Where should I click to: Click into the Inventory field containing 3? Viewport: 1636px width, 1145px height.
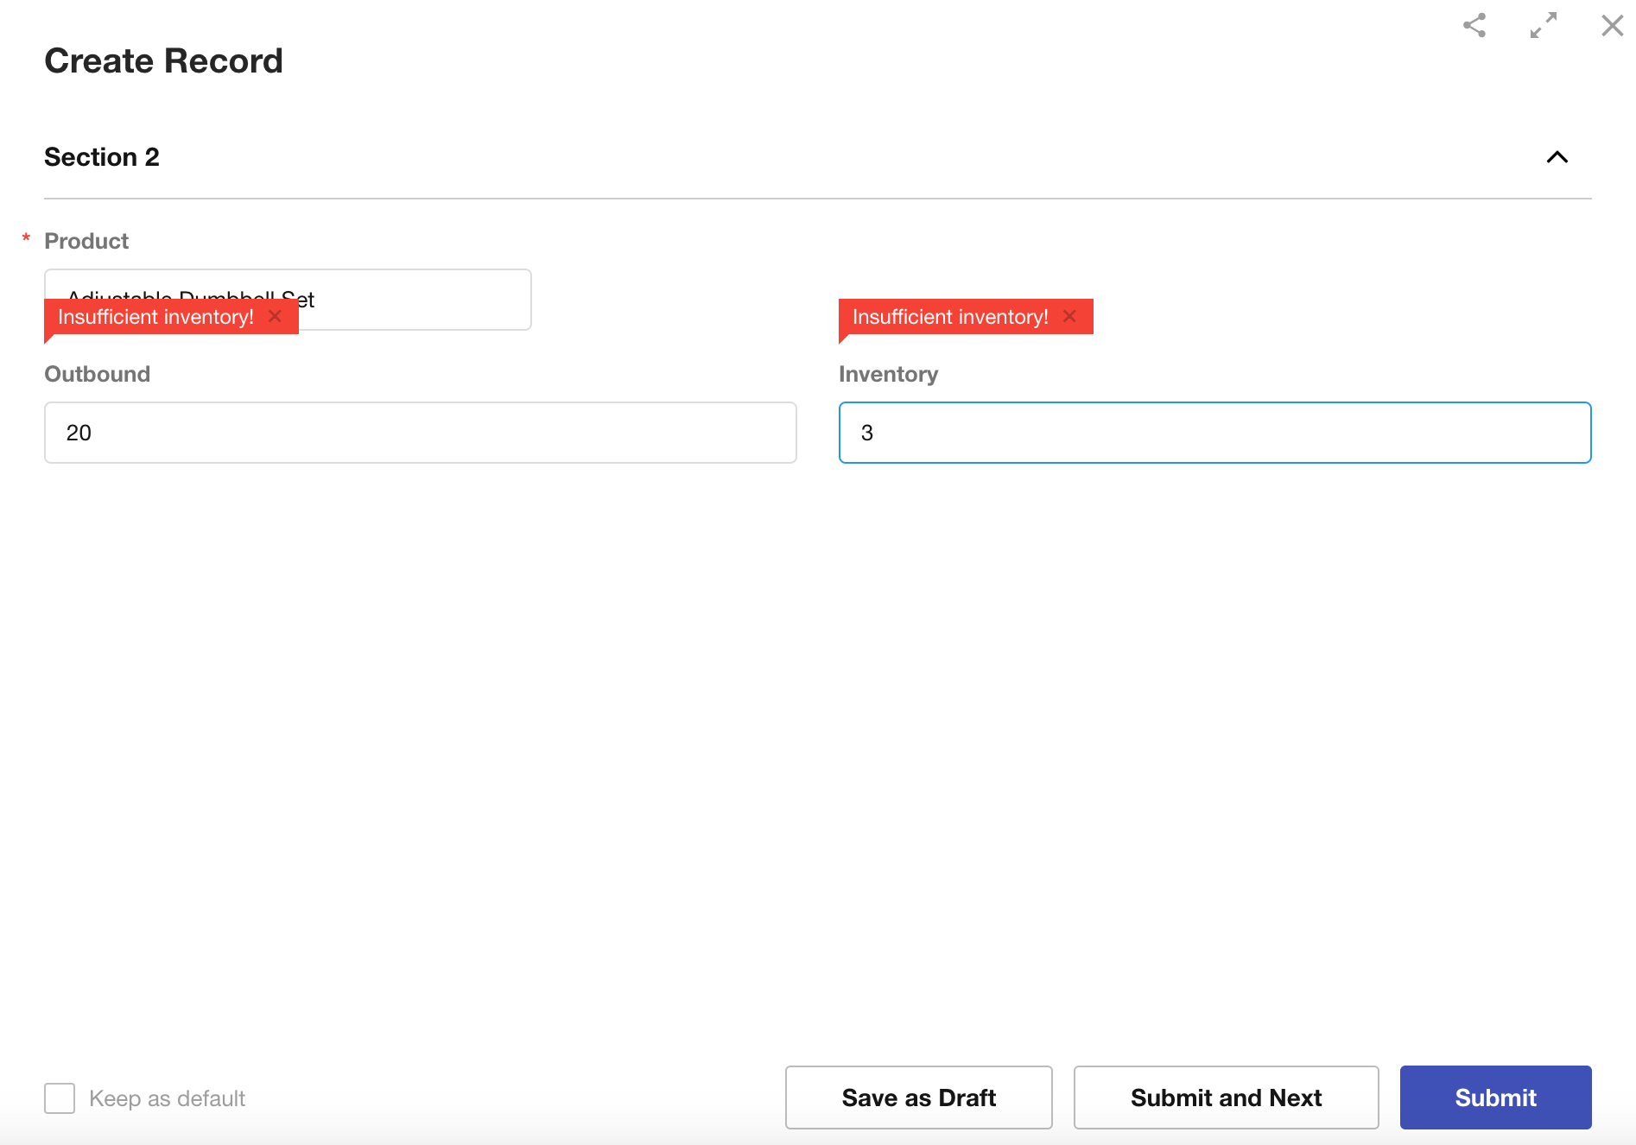[x=1214, y=433]
